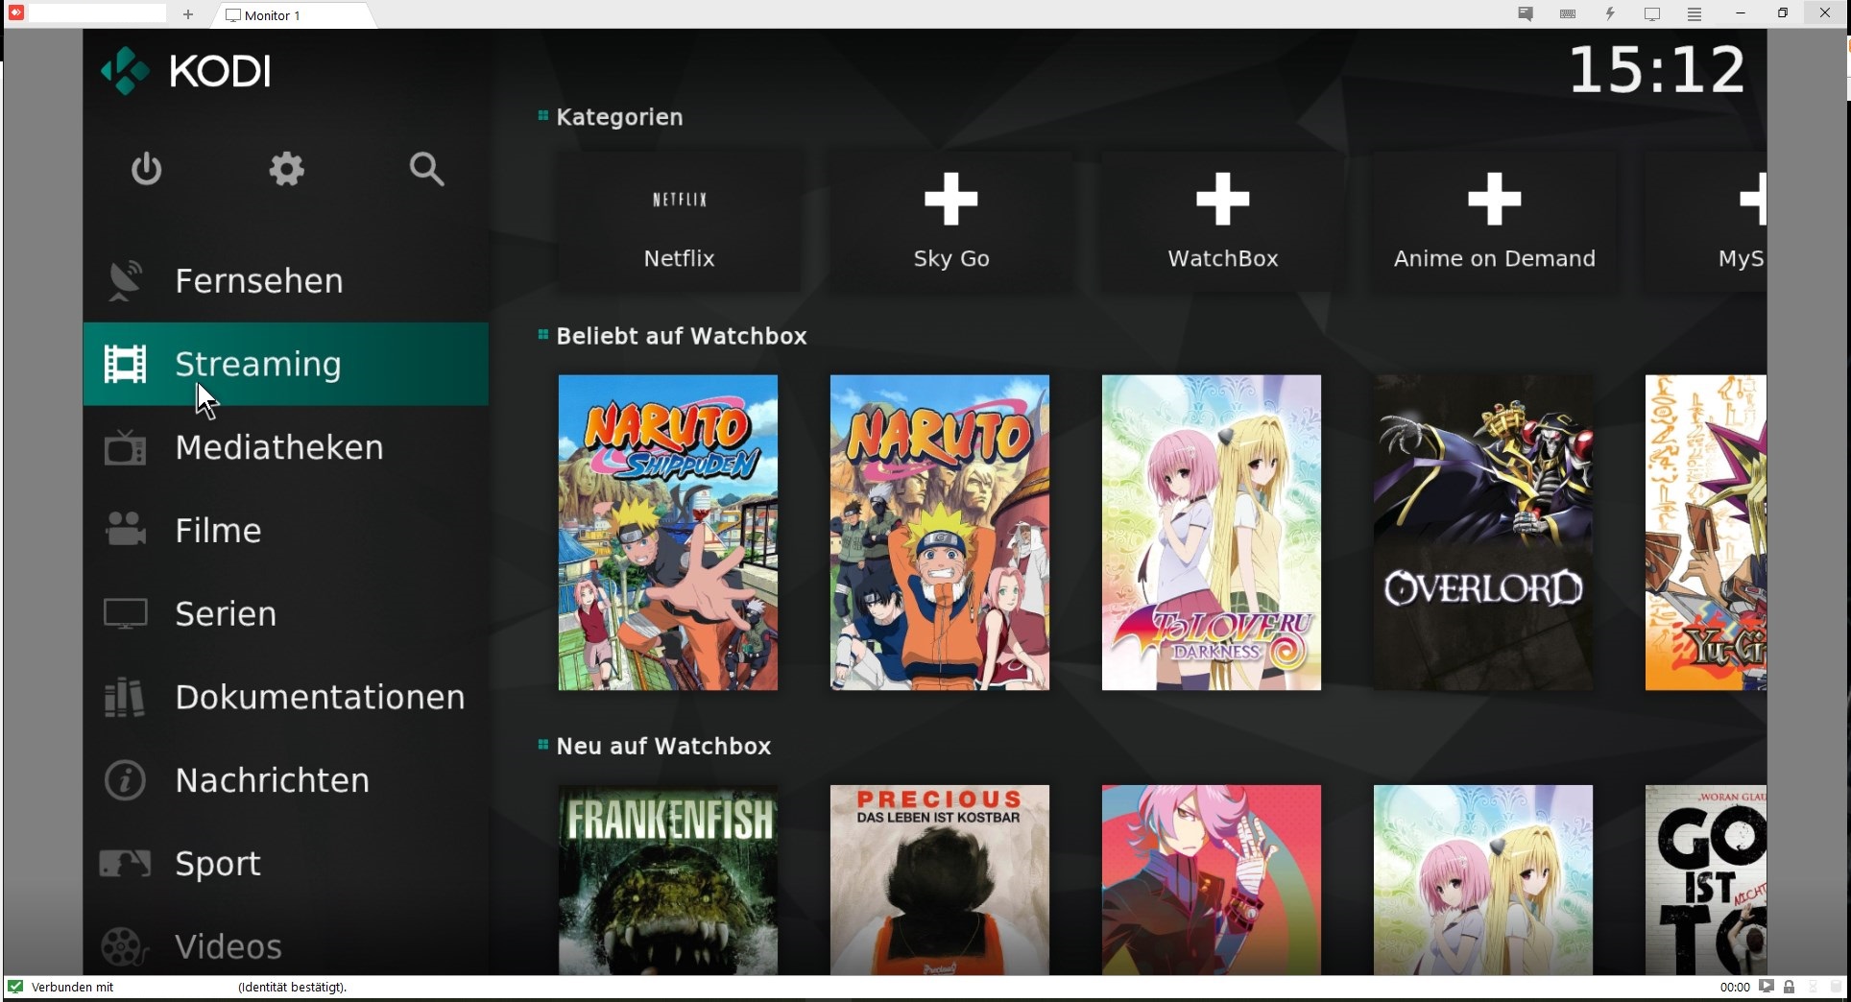Click the '(Identität bestätigt)' status text

pos(293,987)
